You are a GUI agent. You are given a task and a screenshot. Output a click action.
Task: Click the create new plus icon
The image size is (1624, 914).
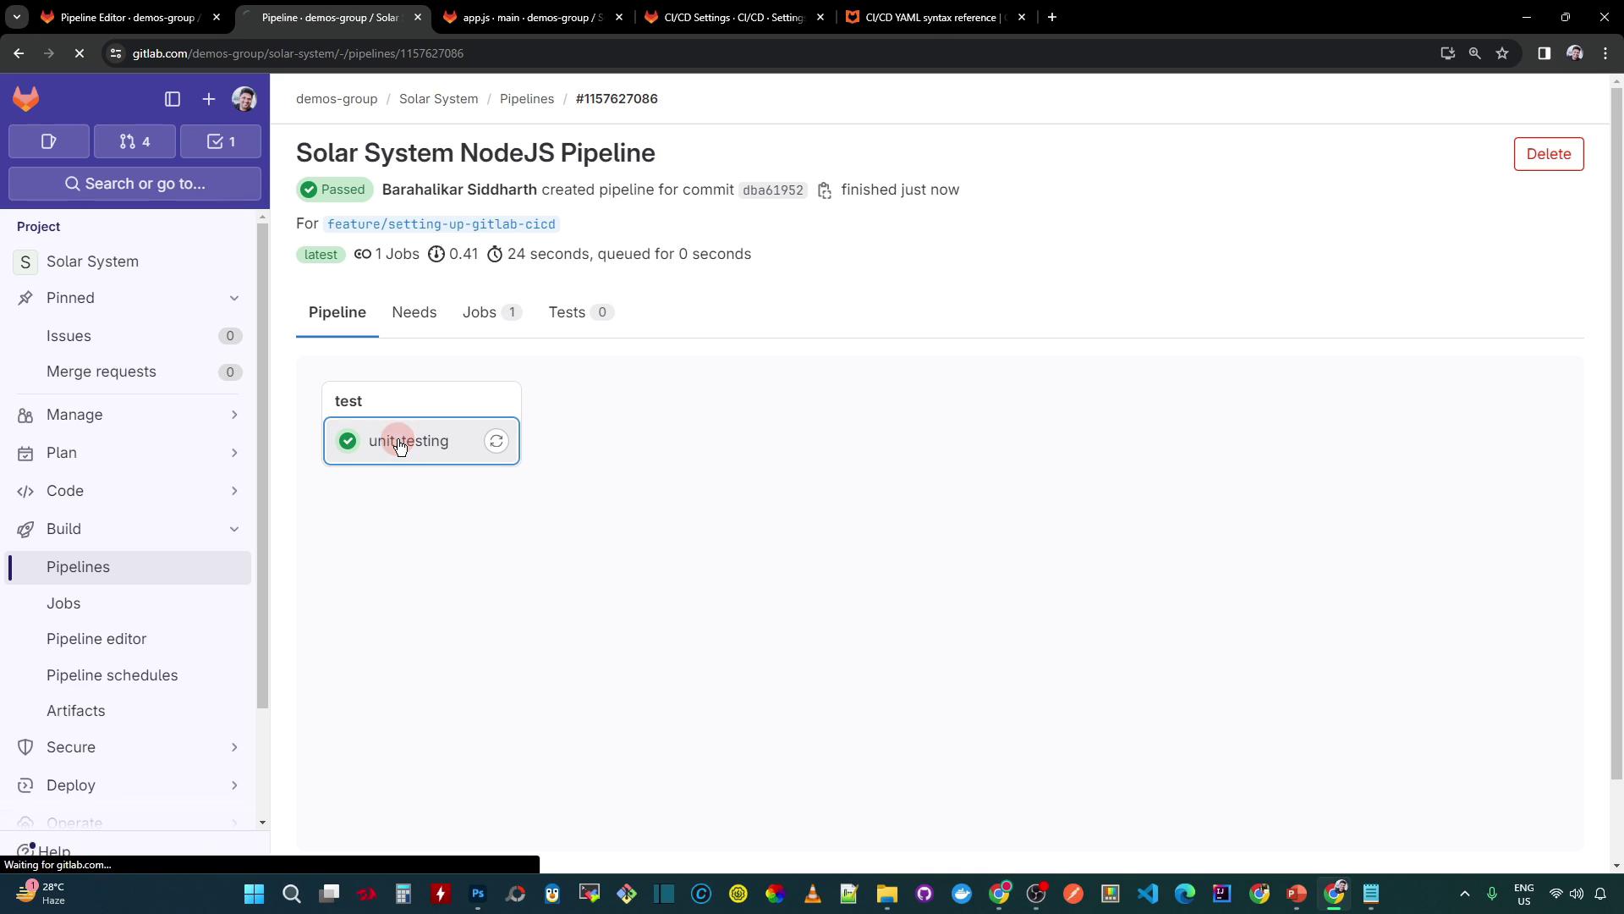[209, 99]
